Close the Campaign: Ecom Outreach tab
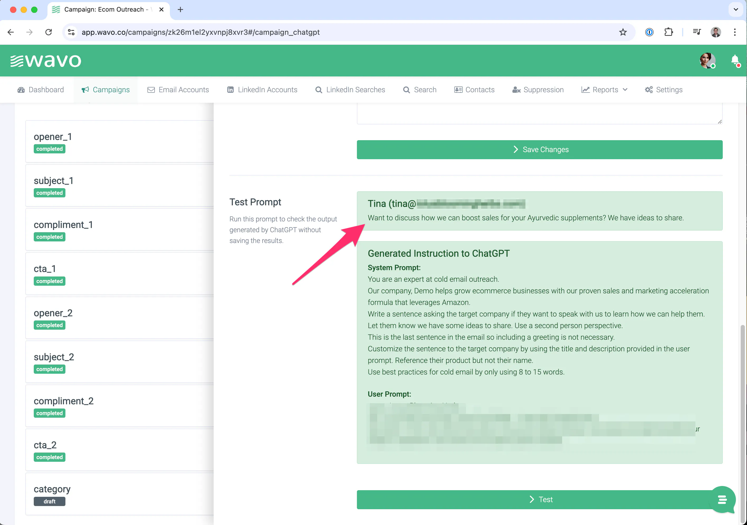 point(161,9)
